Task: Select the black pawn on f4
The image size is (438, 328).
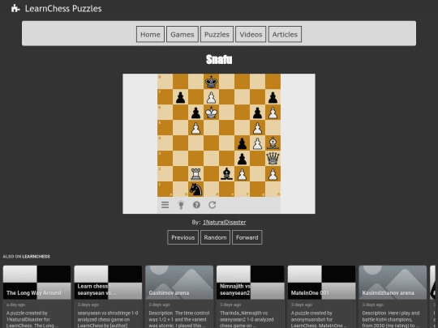Action: click(x=242, y=143)
